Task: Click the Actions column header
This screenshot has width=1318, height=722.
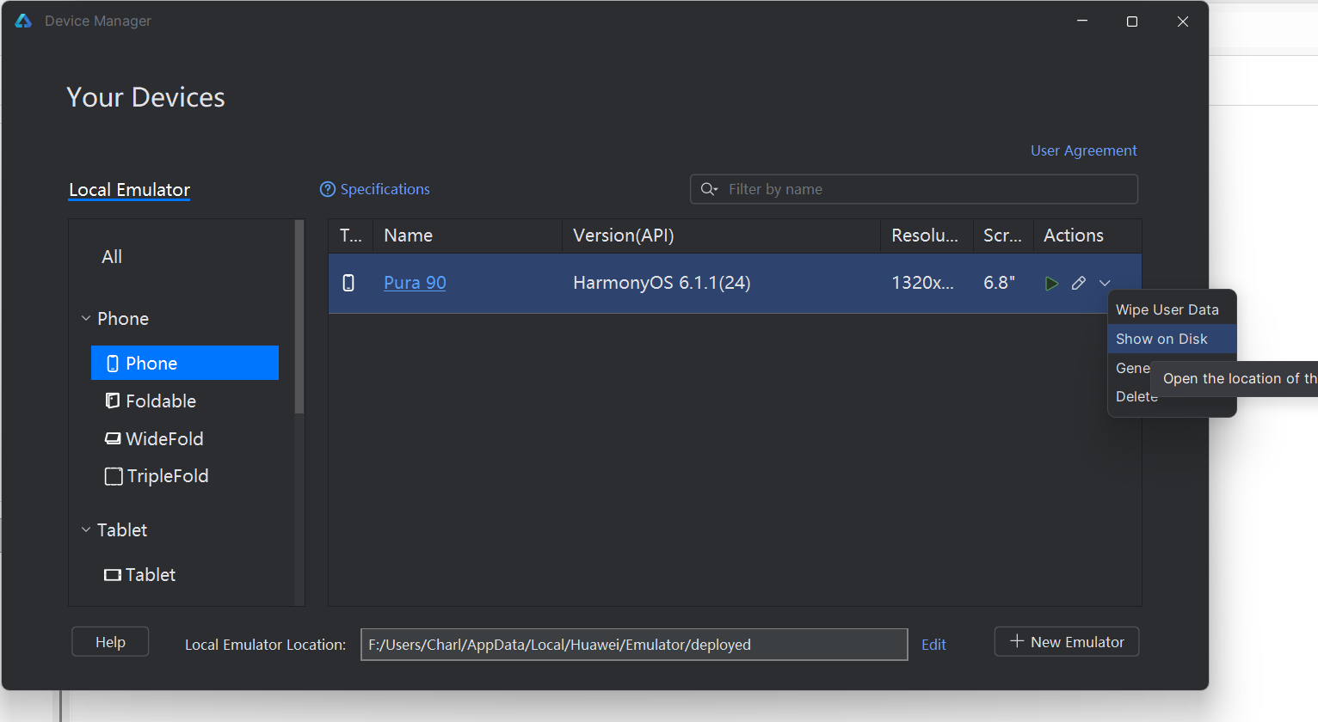Action: tap(1087, 236)
